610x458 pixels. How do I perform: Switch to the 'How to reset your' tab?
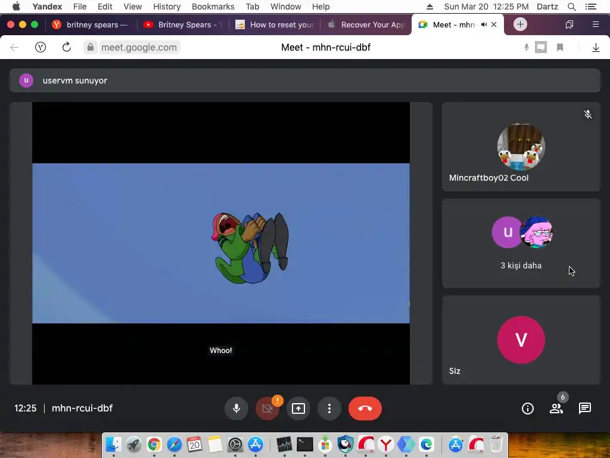click(x=275, y=24)
